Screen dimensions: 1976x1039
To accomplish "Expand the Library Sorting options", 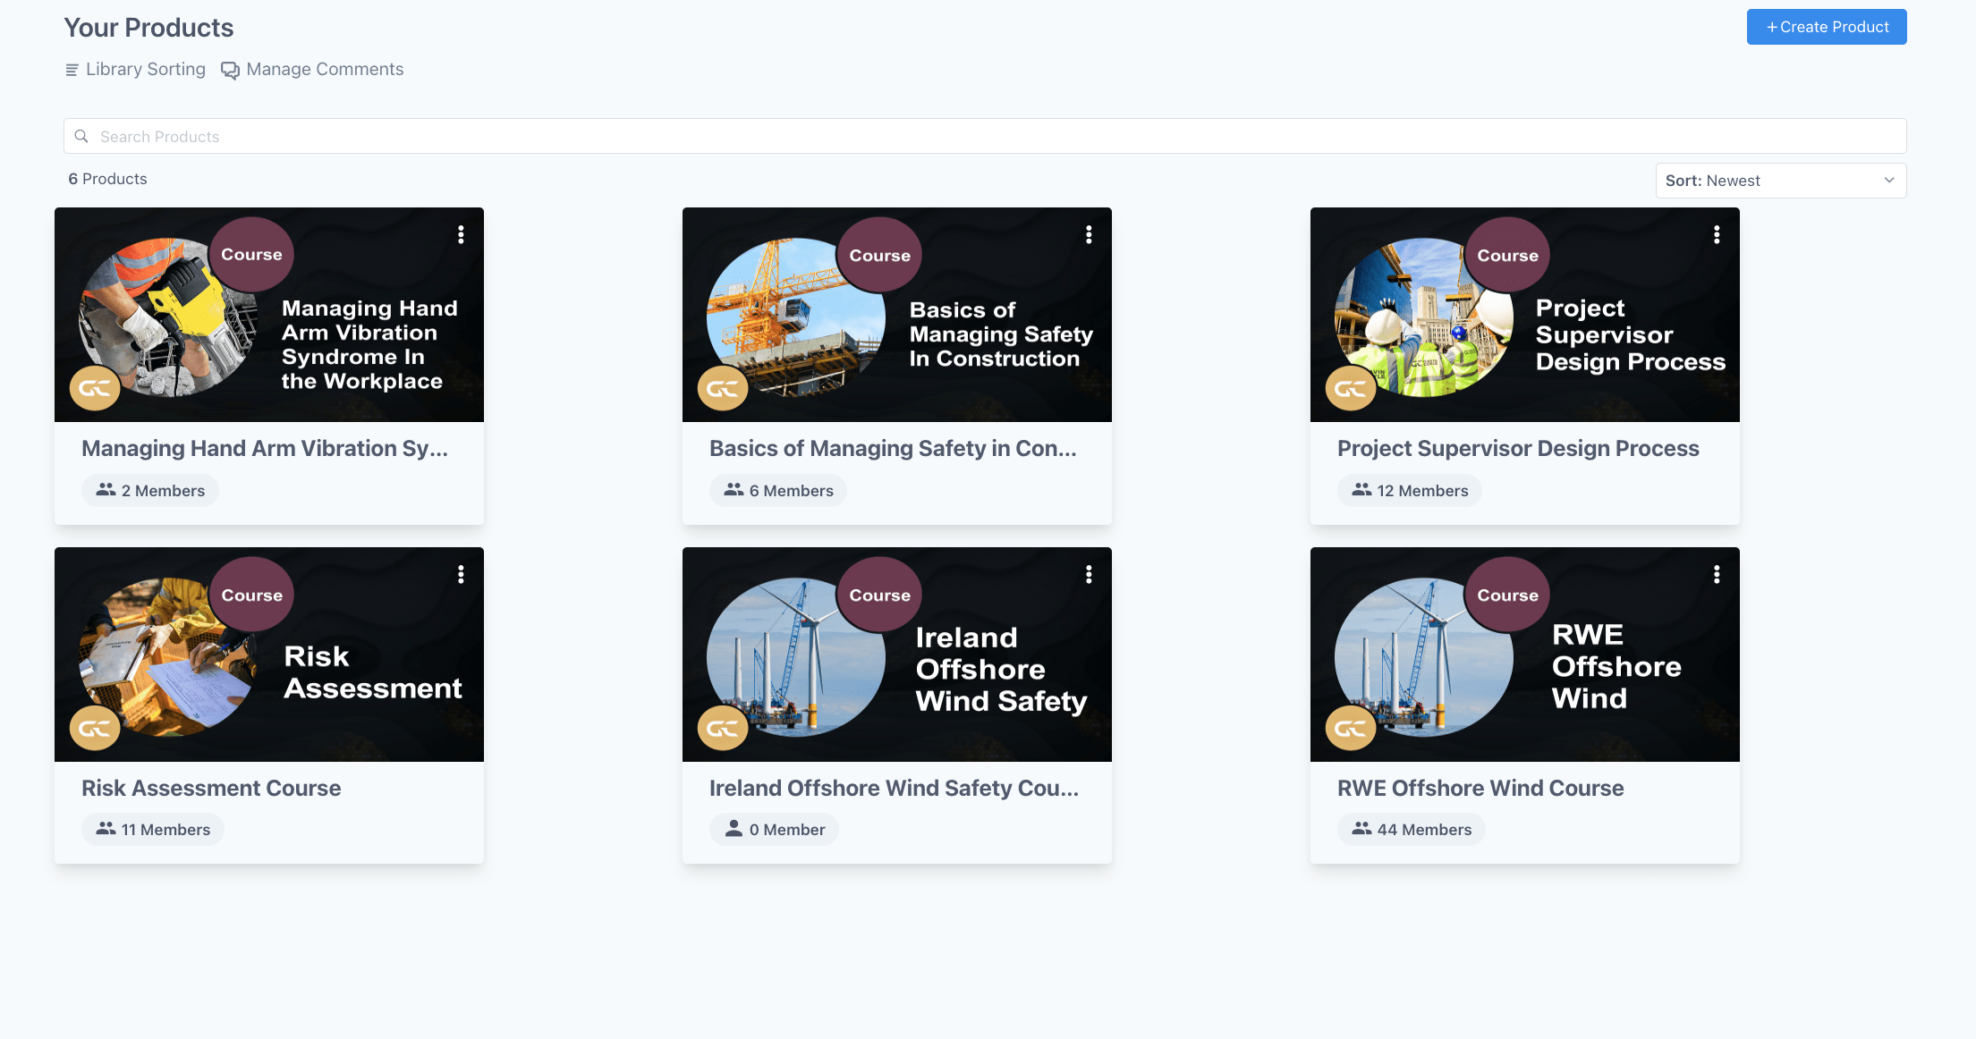I will (134, 69).
